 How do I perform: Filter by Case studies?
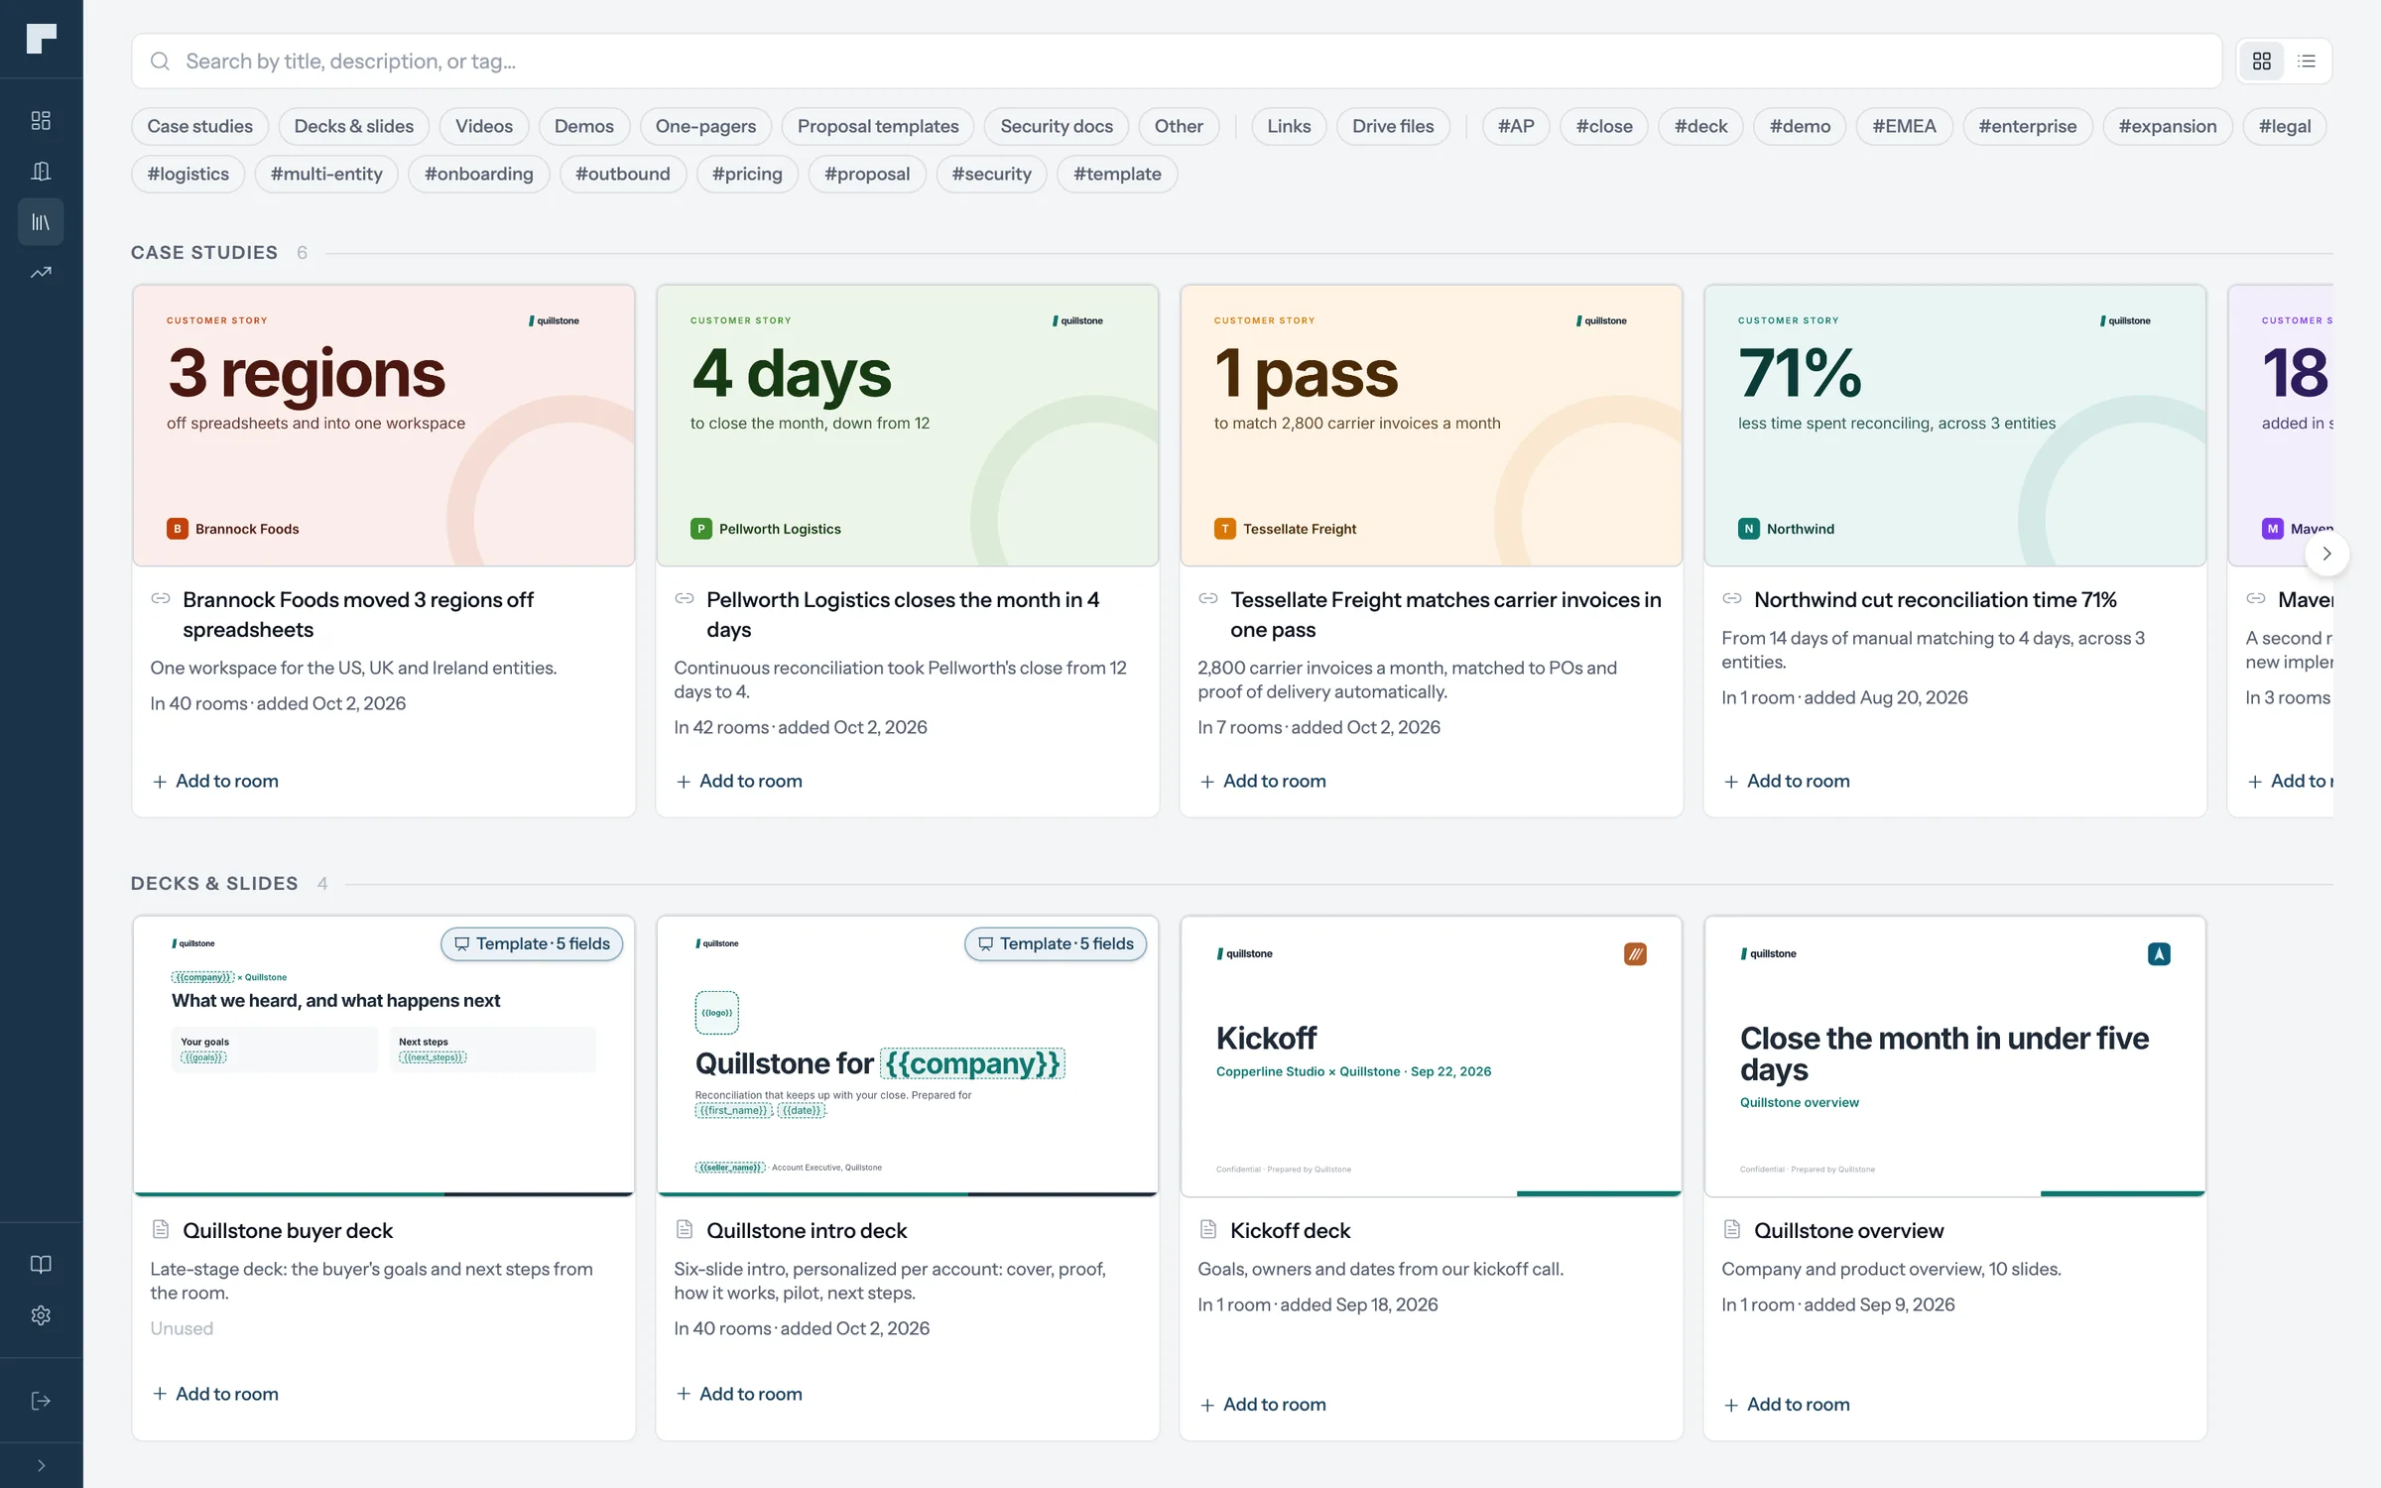click(199, 126)
